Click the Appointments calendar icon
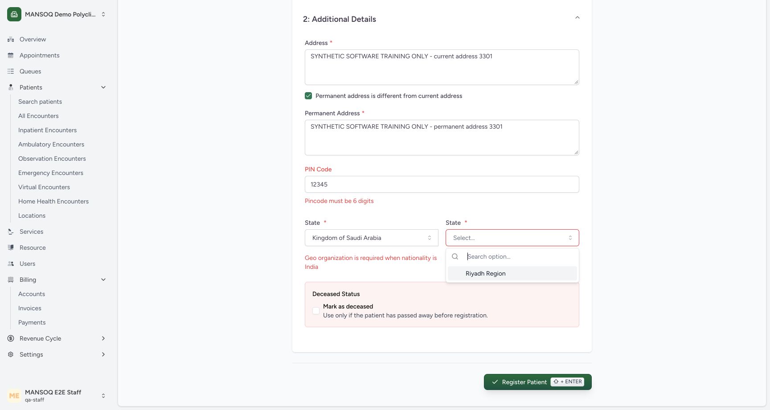Viewport: 770px width, 410px height. (x=11, y=55)
